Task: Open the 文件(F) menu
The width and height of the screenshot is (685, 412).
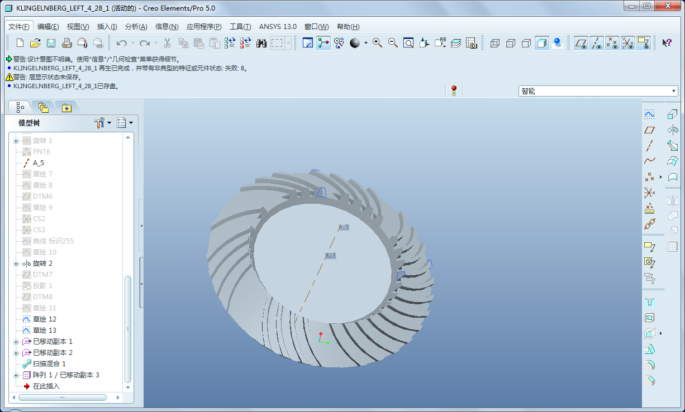Action: click(x=19, y=27)
